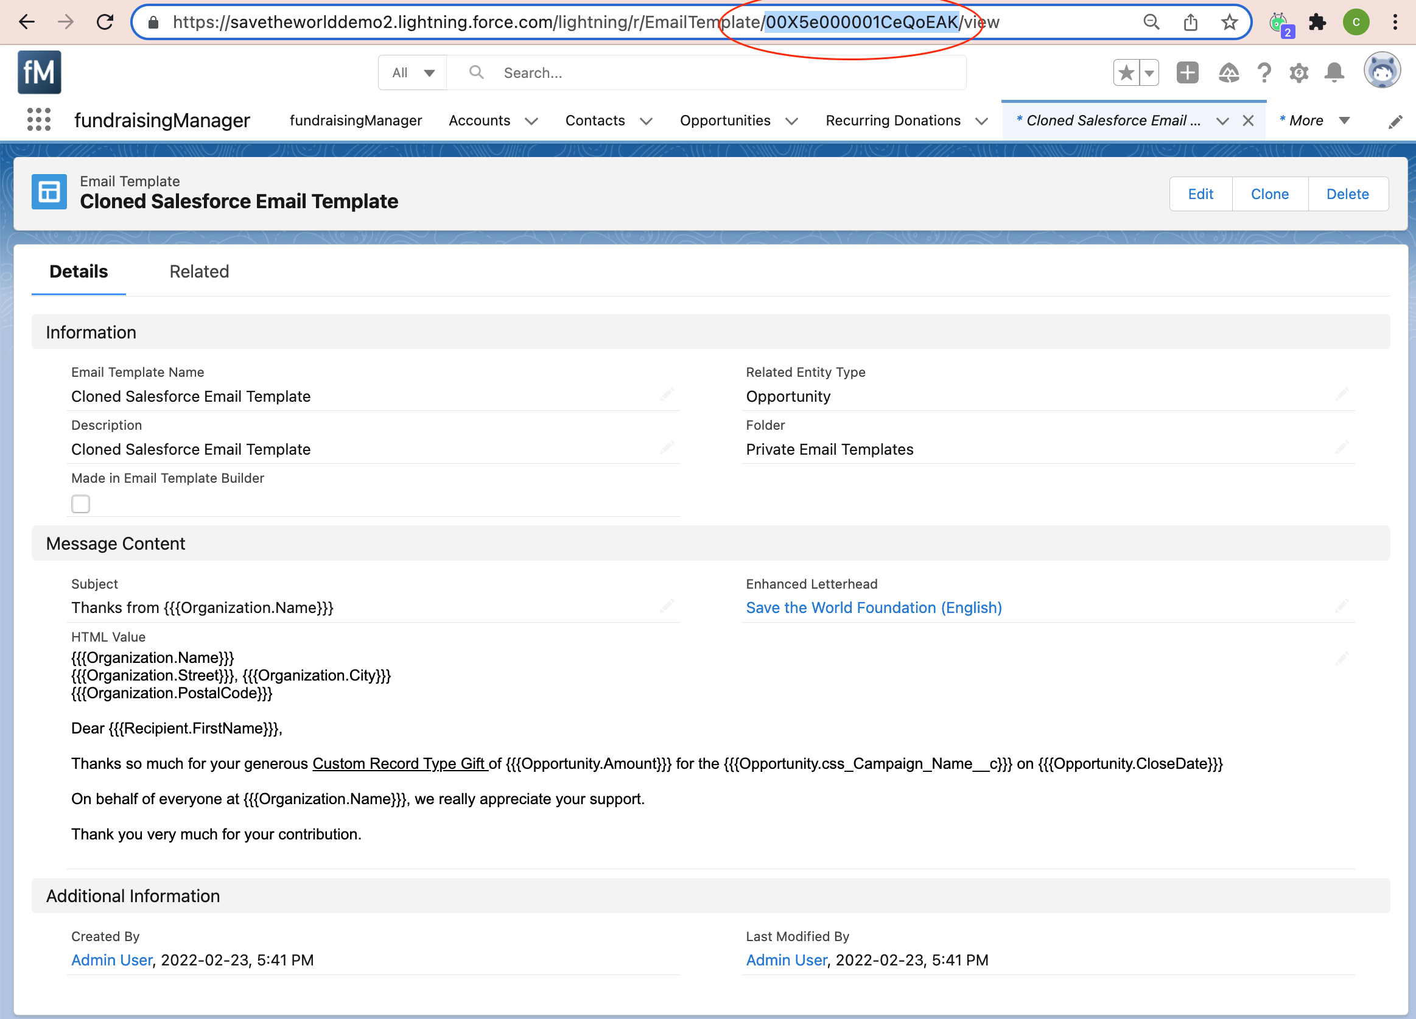
Task: Open the Setup gear icon
Action: click(1299, 73)
